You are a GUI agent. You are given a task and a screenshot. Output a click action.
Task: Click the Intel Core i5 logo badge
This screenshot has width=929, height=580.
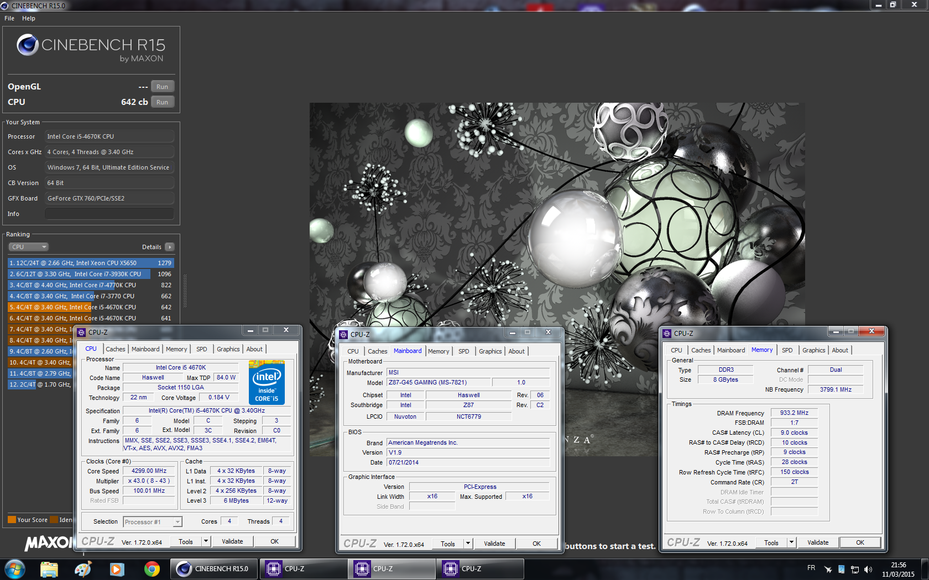267,382
